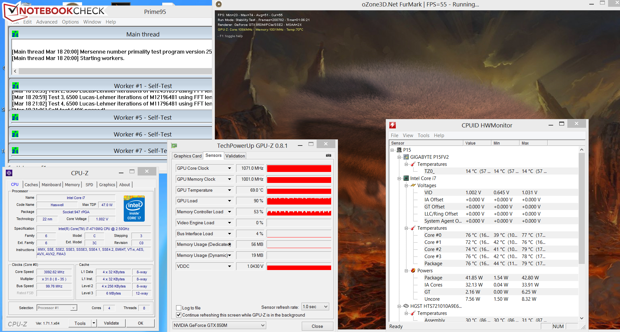Viewport: 620px width, 332px height.
Task: Click the CPU-Z title bar chip icon
Action: click(x=9, y=173)
